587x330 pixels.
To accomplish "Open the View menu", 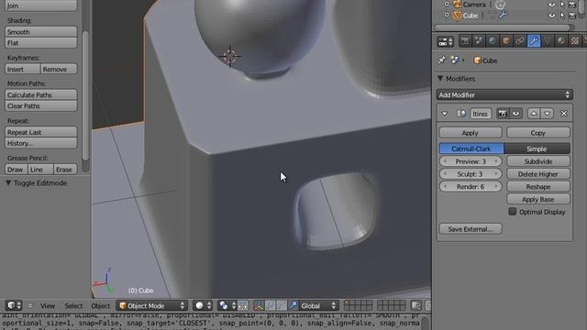I will [48, 305].
